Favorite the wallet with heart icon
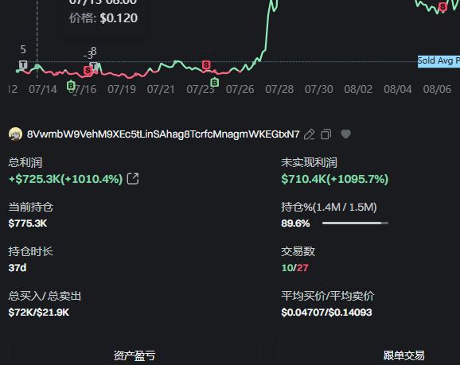Image resolution: width=460 pixels, height=365 pixels. [345, 134]
